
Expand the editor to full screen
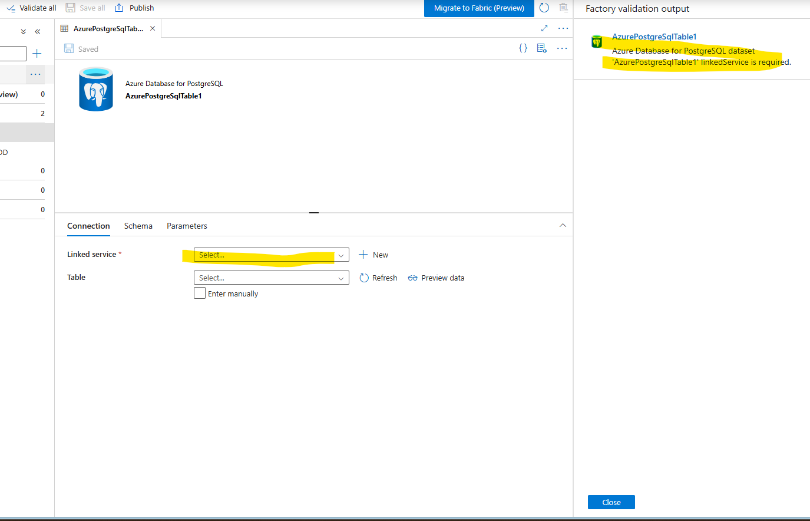(x=544, y=28)
